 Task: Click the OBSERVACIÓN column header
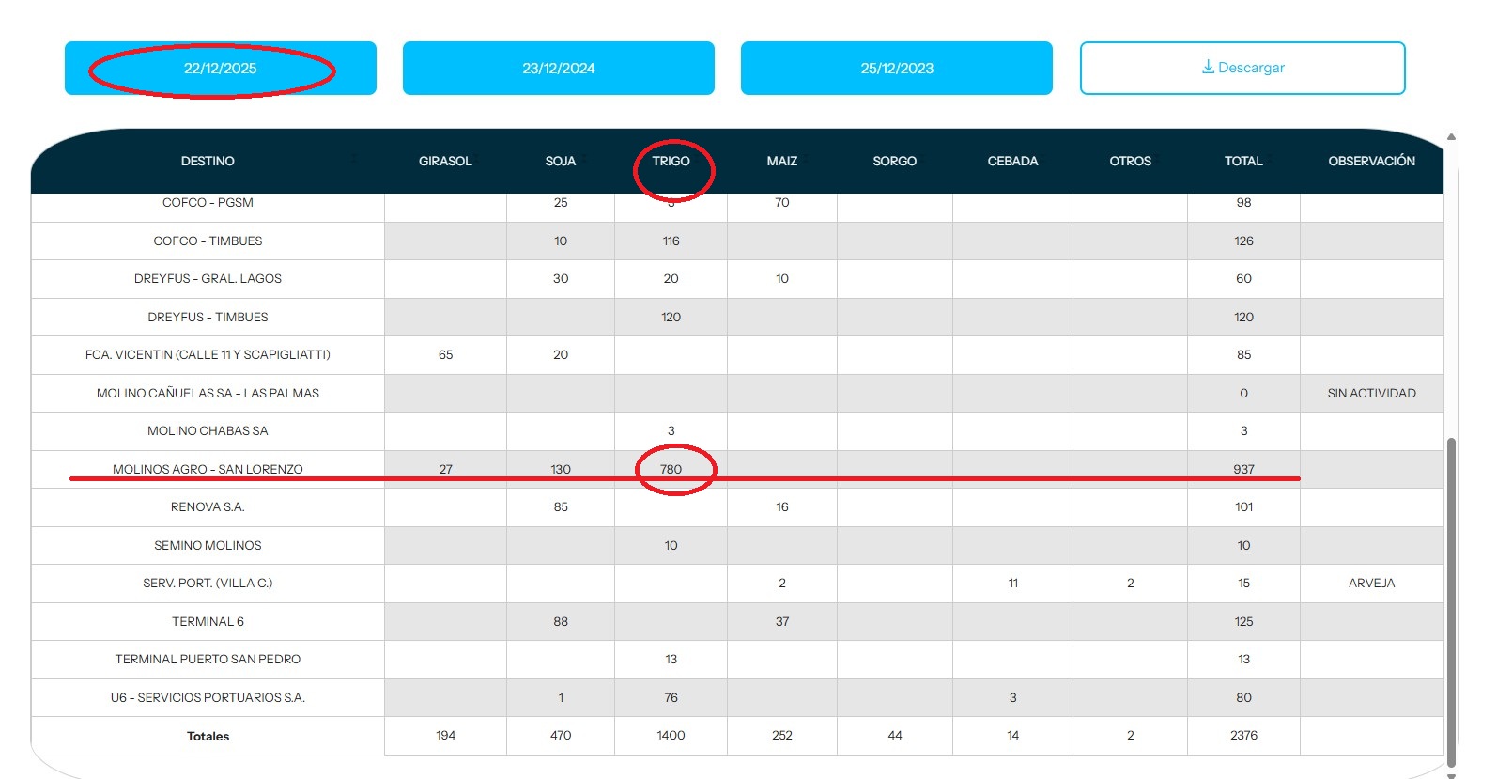tap(1371, 161)
